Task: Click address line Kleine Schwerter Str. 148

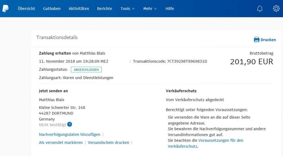Action: click(x=62, y=108)
